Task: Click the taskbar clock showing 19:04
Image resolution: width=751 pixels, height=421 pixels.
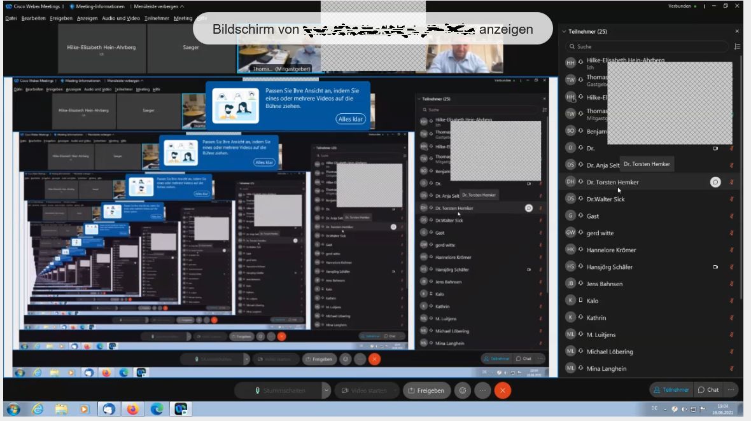Action: click(722, 409)
